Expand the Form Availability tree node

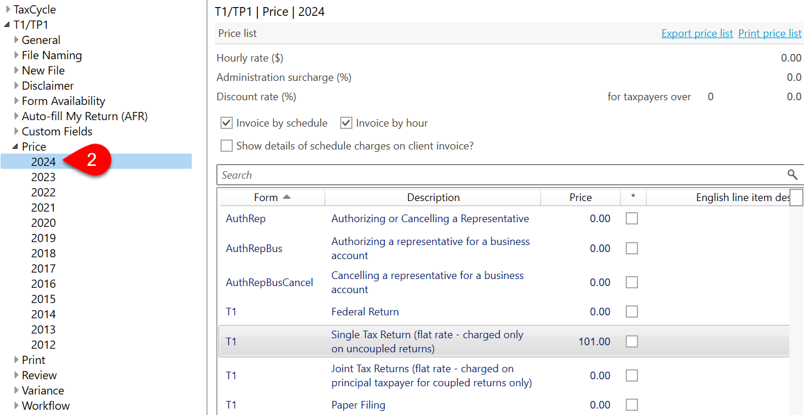pos(16,101)
